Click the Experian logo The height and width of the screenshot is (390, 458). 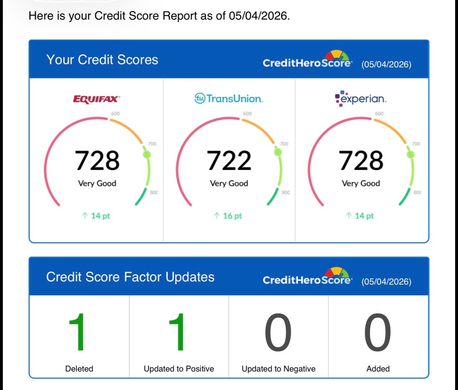pyautogui.click(x=361, y=98)
